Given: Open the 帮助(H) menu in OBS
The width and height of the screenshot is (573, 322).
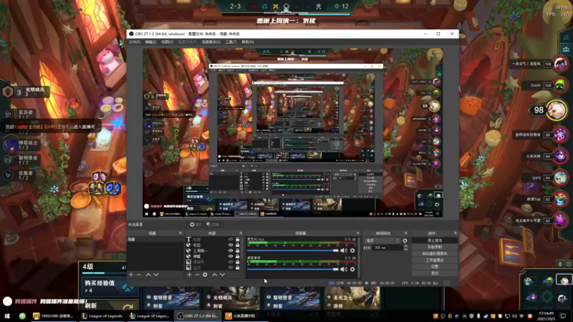Looking at the screenshot, I should click(247, 42).
